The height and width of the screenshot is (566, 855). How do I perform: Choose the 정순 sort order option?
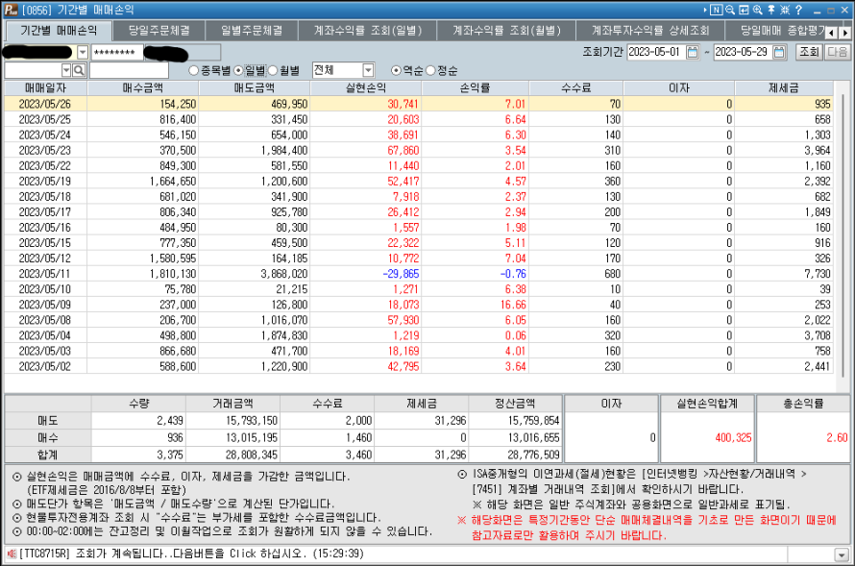pos(430,71)
